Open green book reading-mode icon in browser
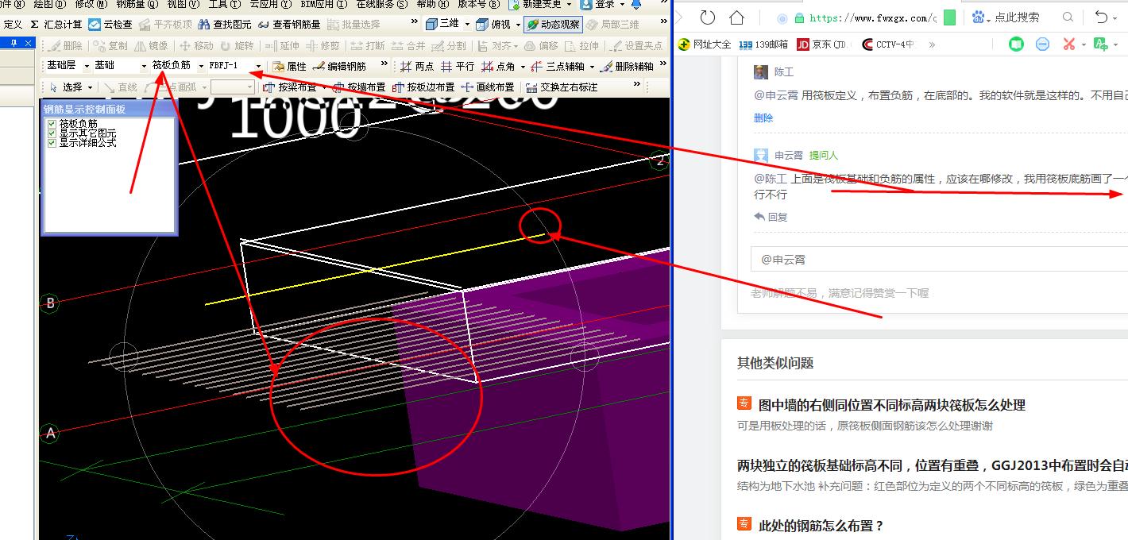This screenshot has width=1128, height=540. (1016, 44)
